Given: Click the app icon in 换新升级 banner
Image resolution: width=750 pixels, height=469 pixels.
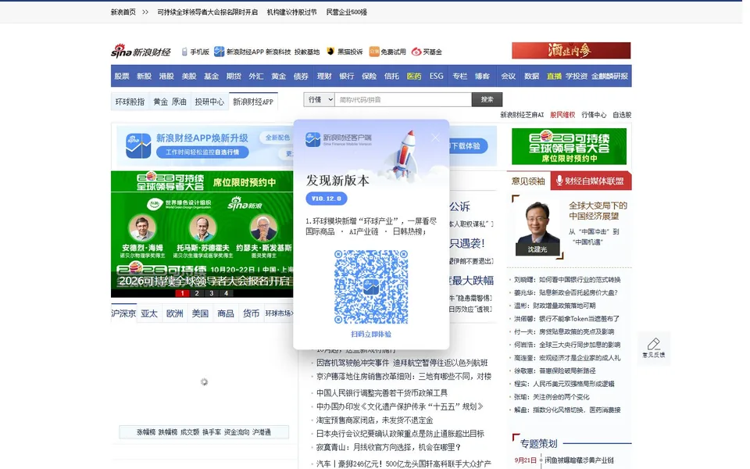Looking at the screenshot, I should point(138,145).
